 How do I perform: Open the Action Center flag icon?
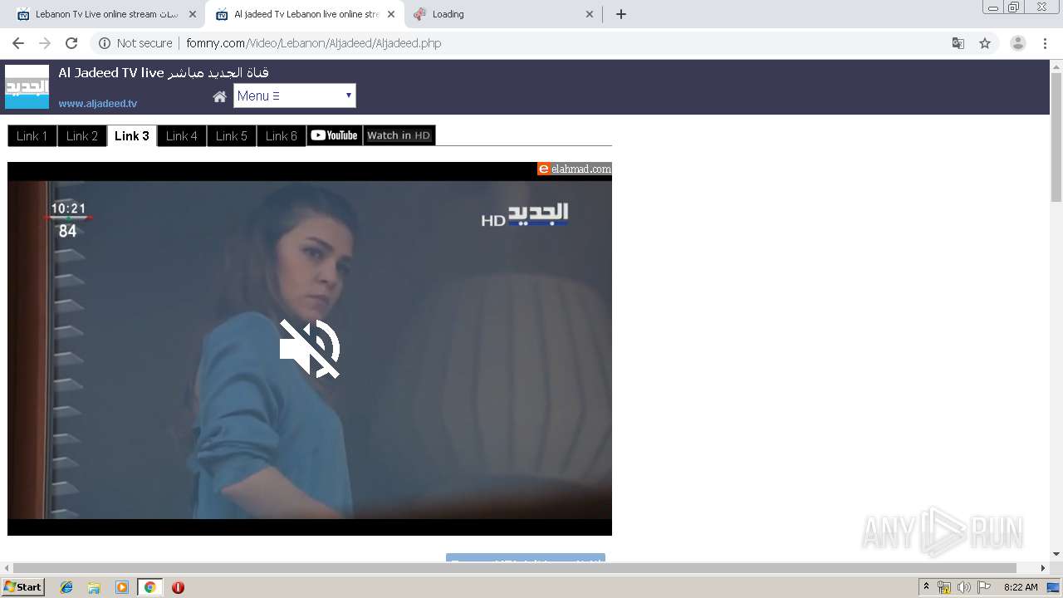(984, 587)
